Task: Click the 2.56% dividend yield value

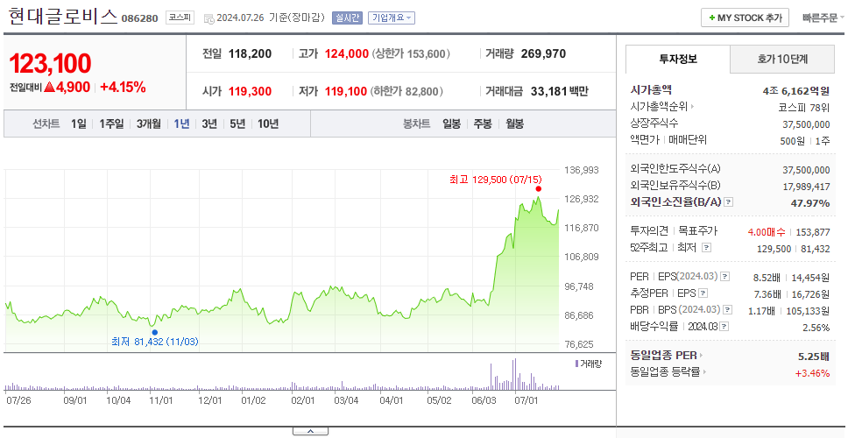Action: tap(816, 327)
